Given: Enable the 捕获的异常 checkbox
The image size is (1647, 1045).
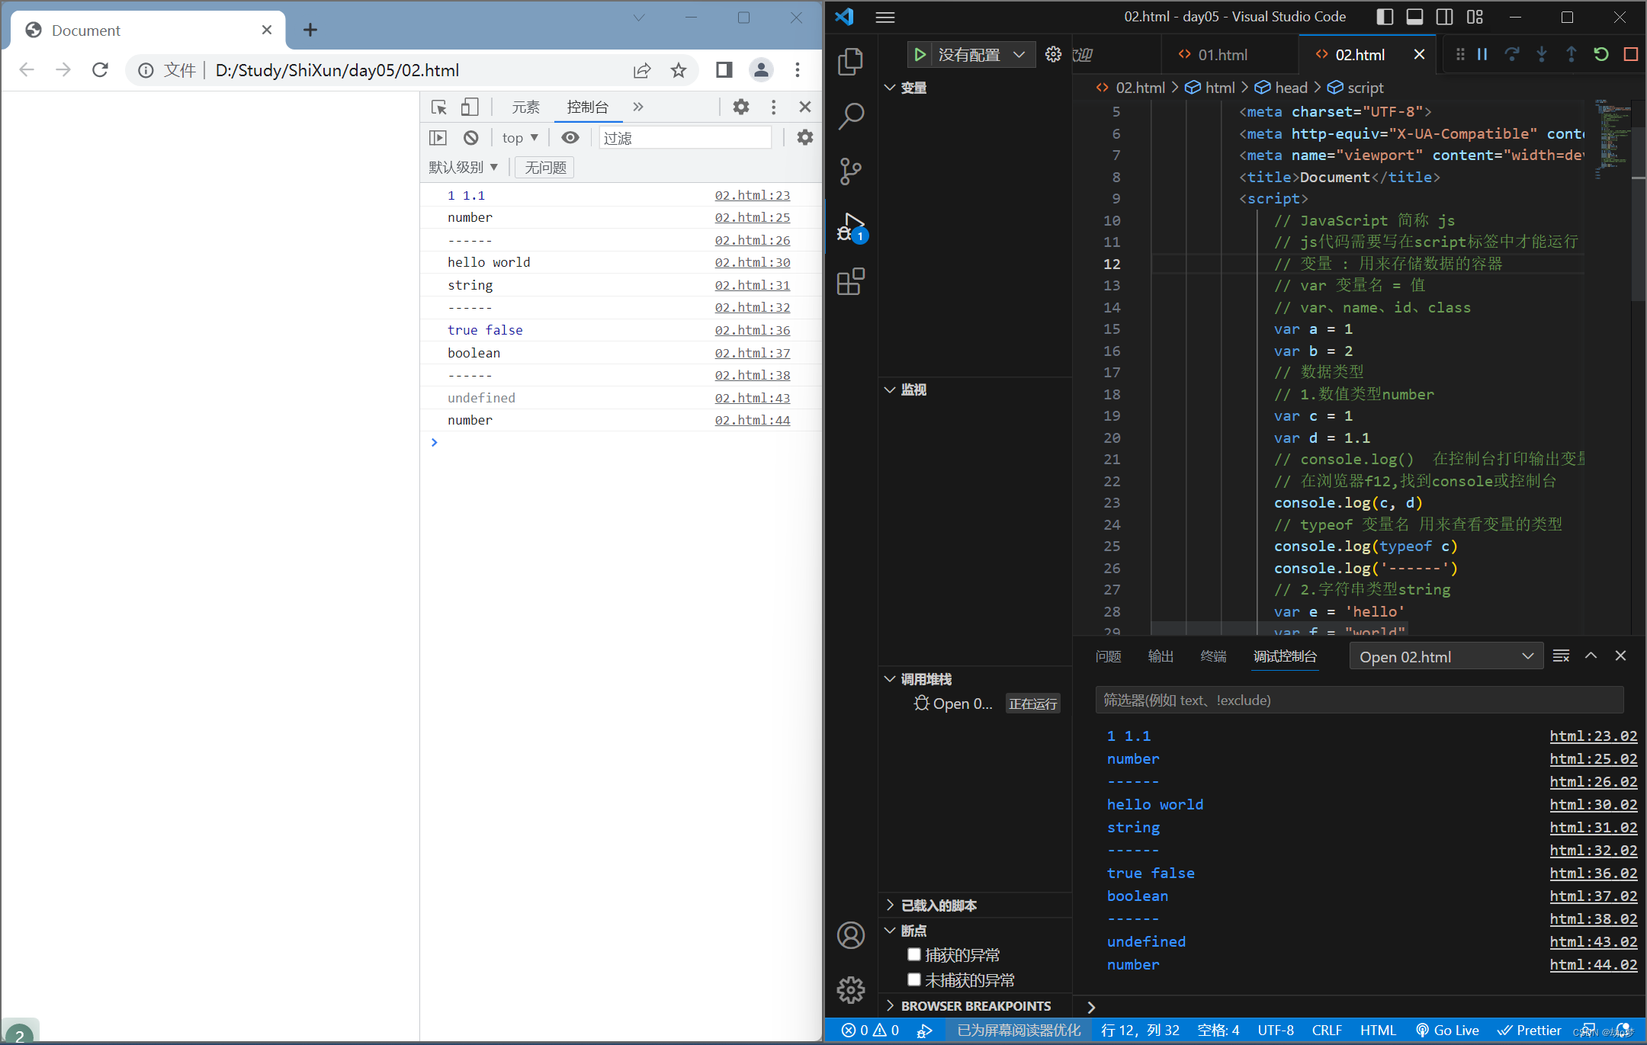Looking at the screenshot, I should [914, 954].
